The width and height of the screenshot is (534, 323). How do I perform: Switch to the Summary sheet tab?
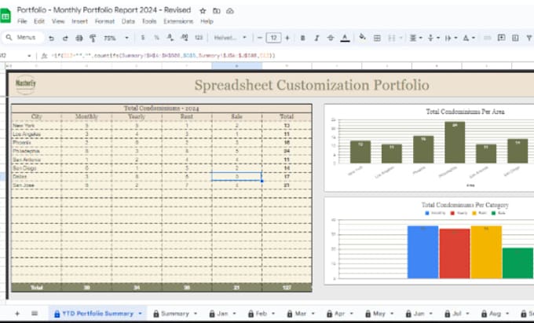pyautogui.click(x=174, y=314)
